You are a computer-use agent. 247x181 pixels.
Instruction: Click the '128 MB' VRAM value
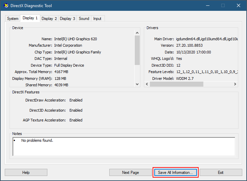pos(60,78)
